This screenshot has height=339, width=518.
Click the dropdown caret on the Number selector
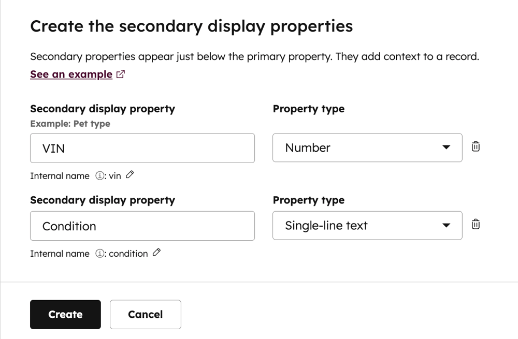(x=446, y=148)
